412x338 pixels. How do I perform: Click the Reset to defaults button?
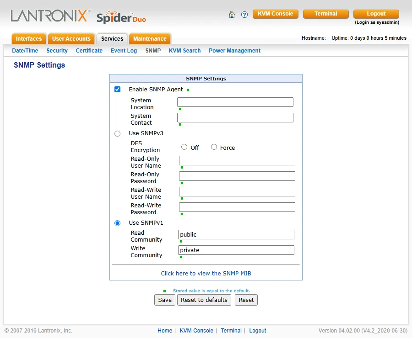click(204, 300)
